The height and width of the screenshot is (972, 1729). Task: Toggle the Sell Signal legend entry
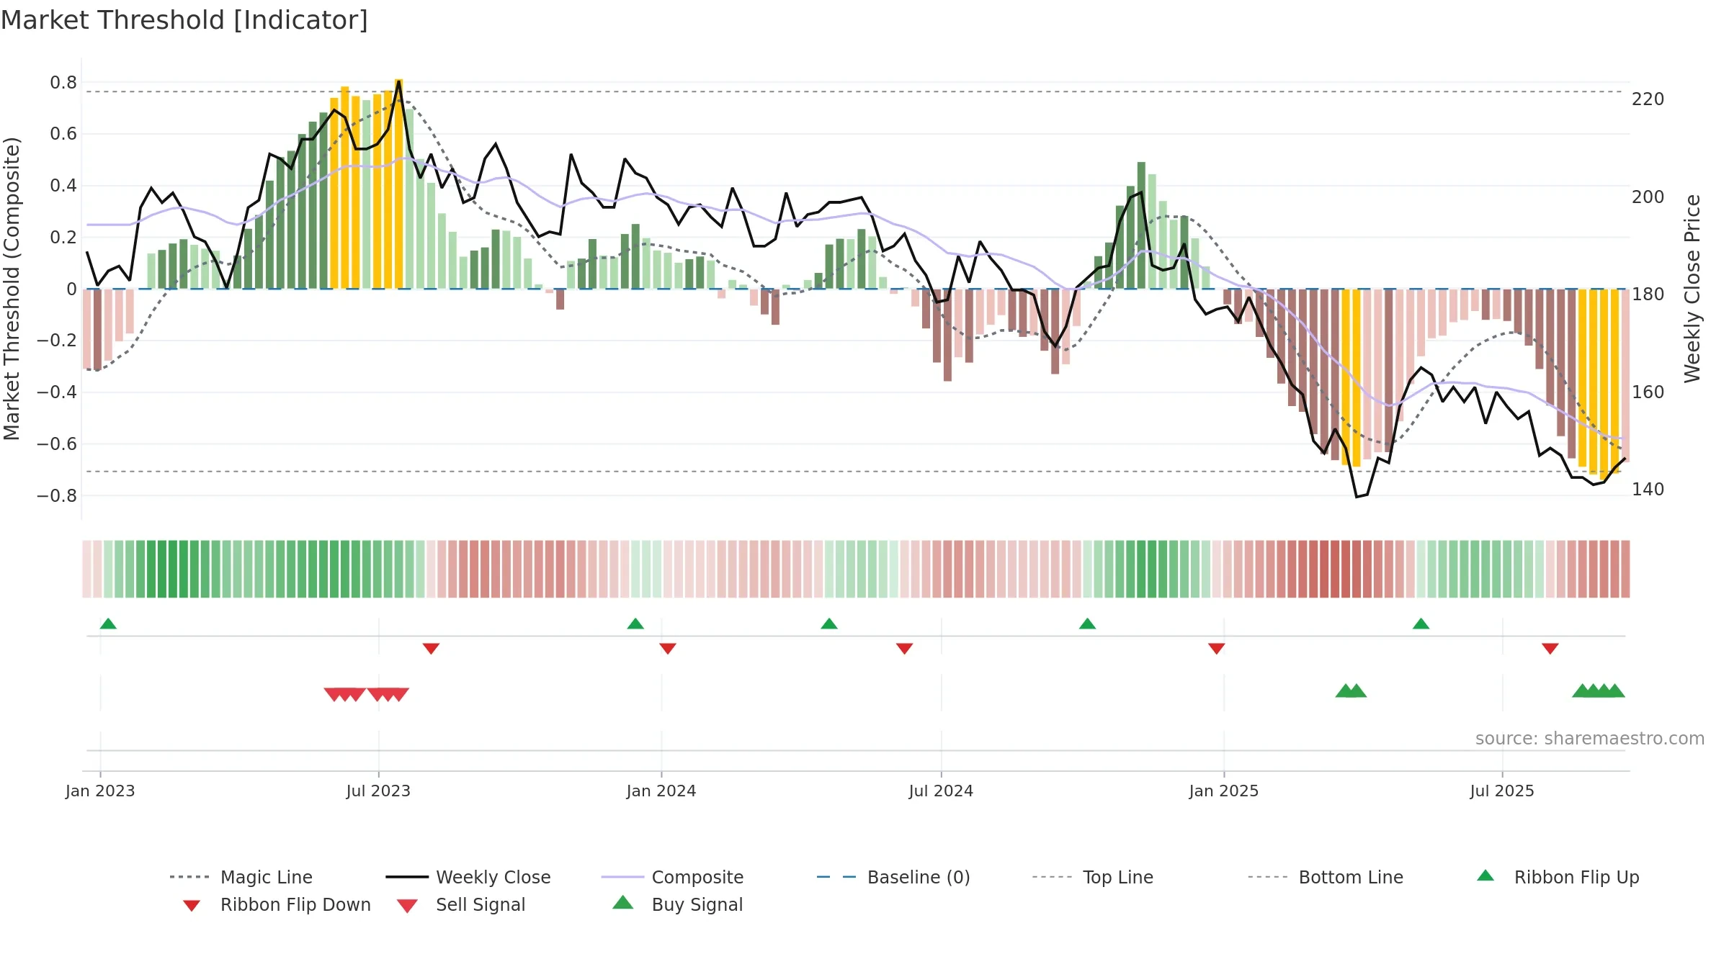pyautogui.click(x=461, y=904)
